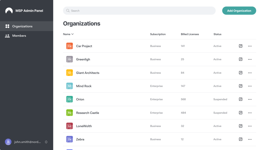Open more options for Greenligh row

(x=250, y=59)
